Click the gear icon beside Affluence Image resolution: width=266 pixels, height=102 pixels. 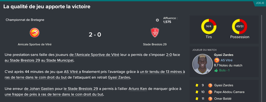[x=157, y=20]
